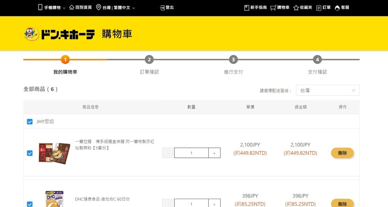Uncheck the 一蘭拉麵 item checkbox
This screenshot has height=207, width=388.
[30, 153]
